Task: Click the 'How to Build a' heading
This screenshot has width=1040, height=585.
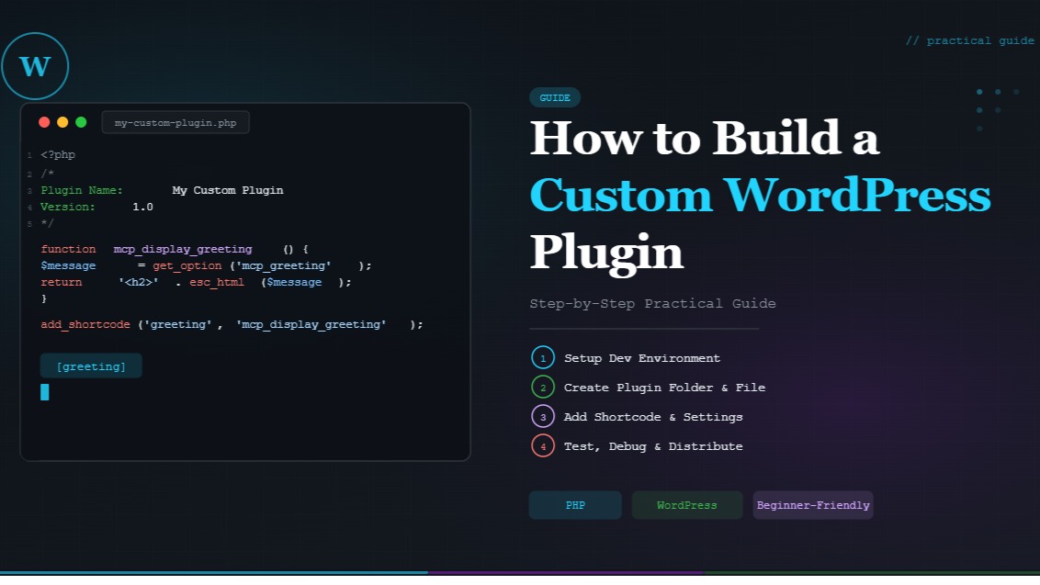Action: [705, 138]
